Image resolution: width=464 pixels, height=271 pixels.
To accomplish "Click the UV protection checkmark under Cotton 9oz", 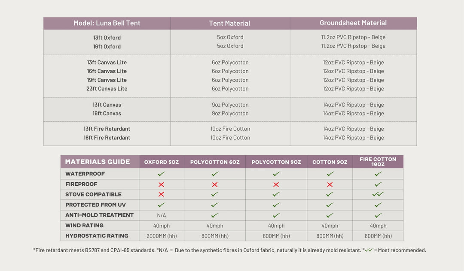I will 330,205.
